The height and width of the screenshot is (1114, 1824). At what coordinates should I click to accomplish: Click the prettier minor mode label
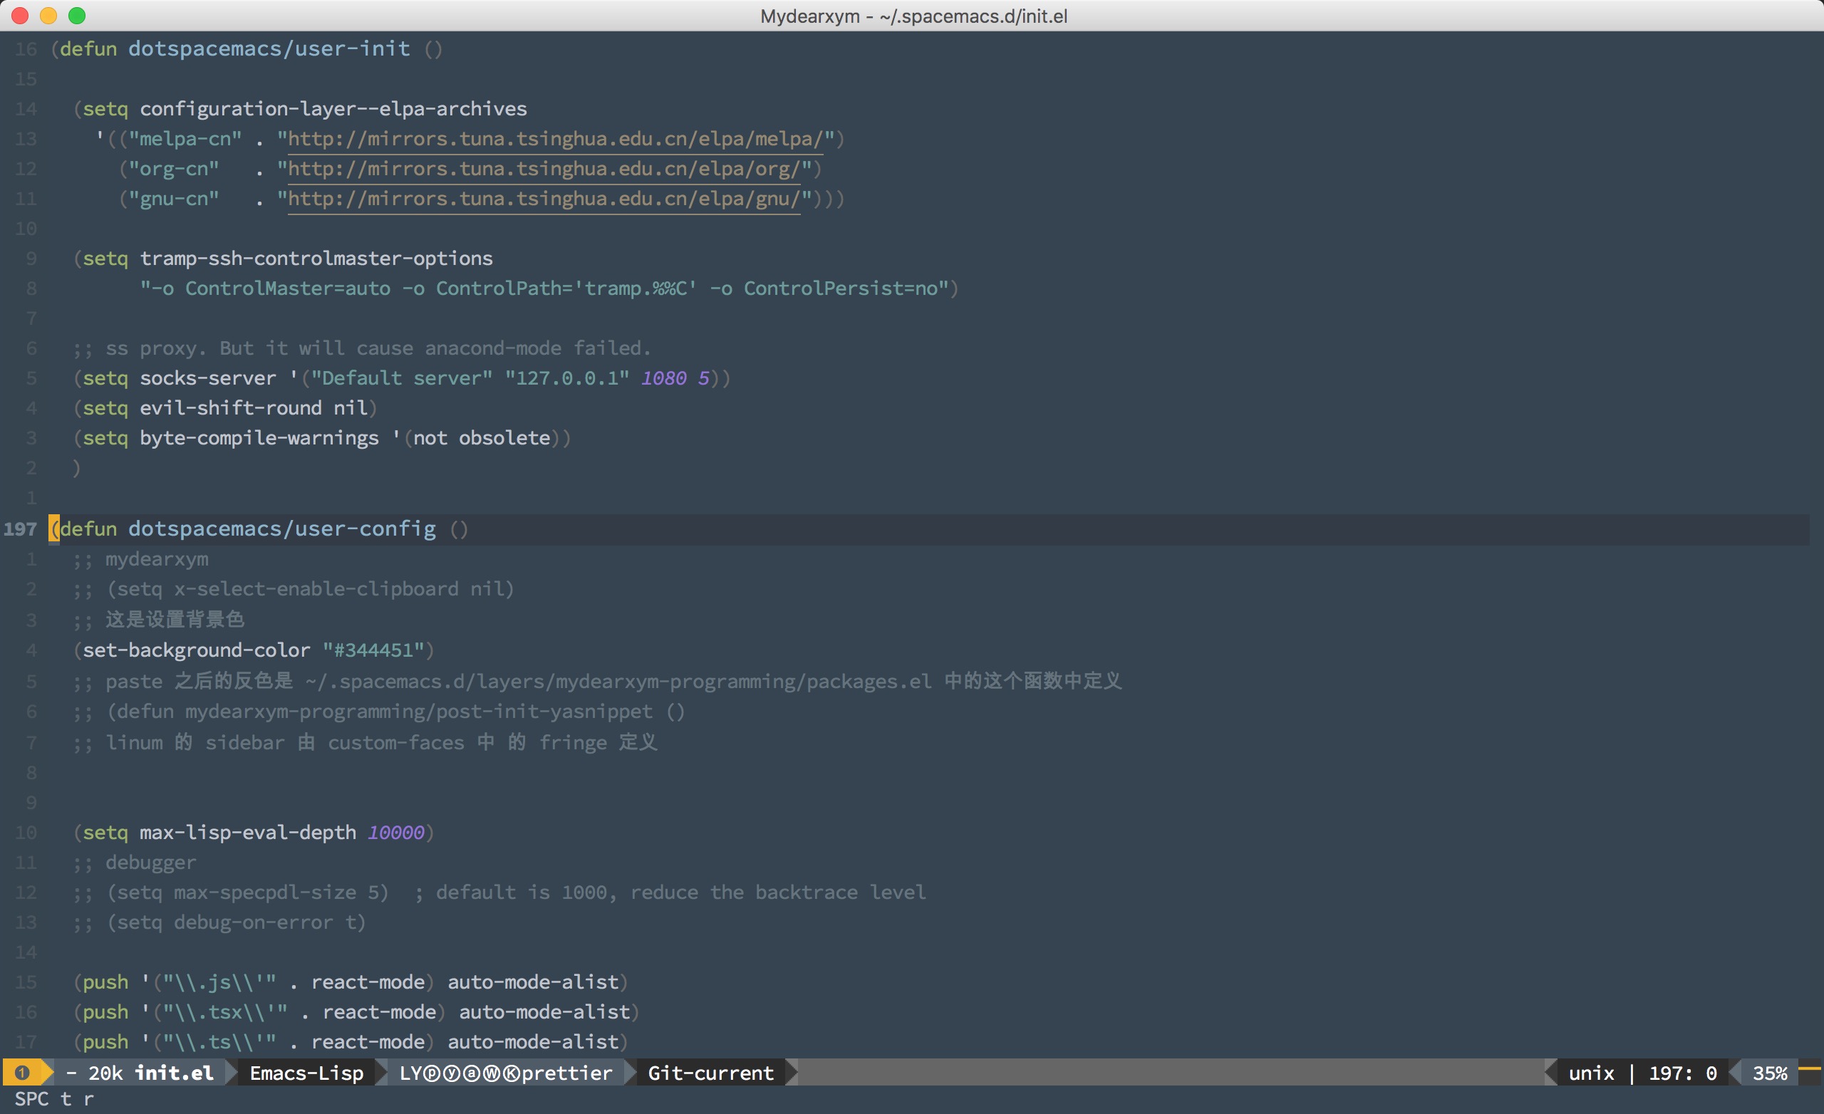coord(567,1073)
